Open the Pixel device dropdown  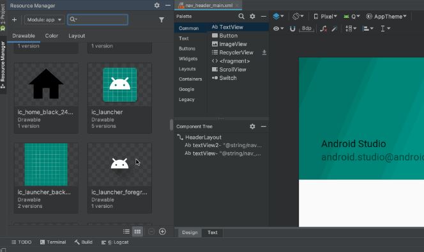tap(325, 17)
